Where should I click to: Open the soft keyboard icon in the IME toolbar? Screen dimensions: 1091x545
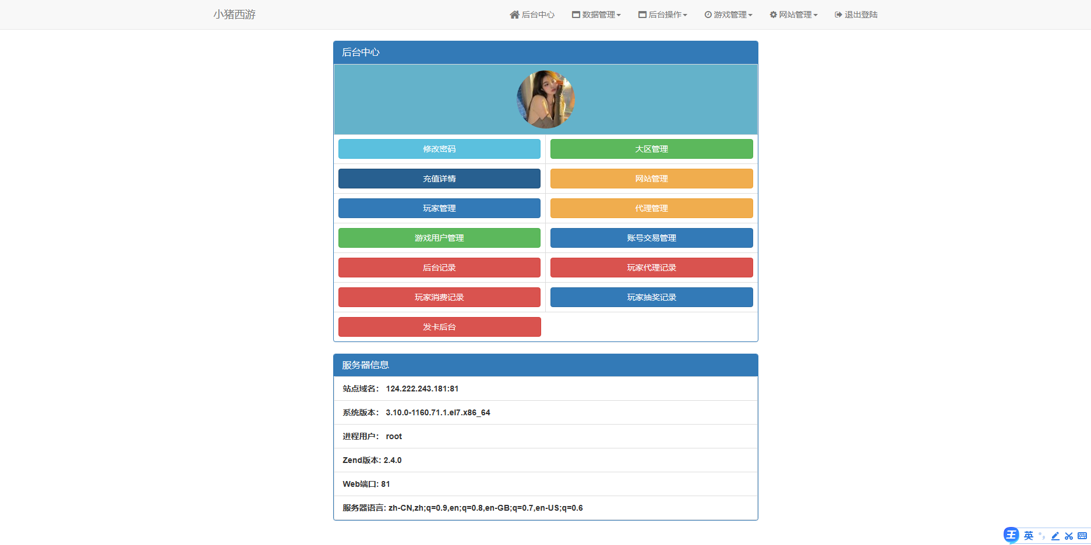(1082, 536)
